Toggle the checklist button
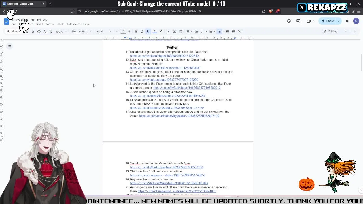Image resolution: width=363 pixels, height=204 pixels. 202,31
